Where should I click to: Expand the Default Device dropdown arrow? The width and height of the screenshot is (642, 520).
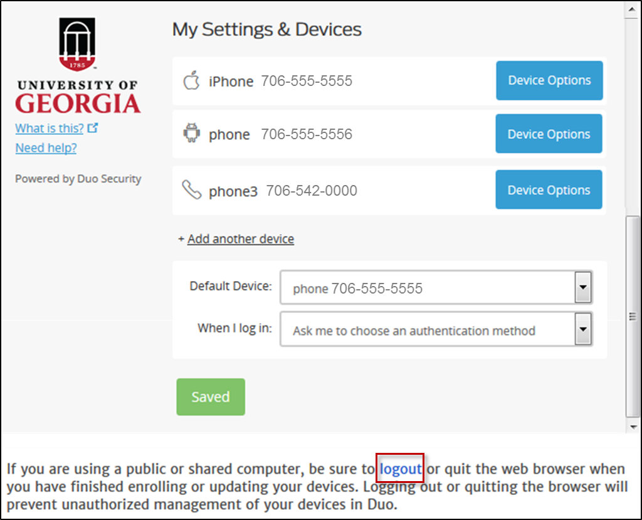click(583, 287)
